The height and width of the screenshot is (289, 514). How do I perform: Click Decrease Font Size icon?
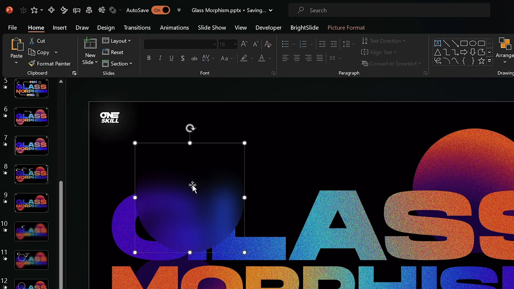coord(256,44)
